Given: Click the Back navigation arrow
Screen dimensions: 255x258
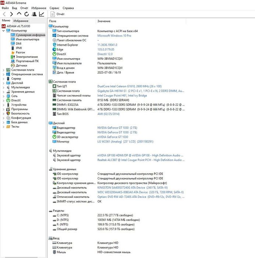Looking at the screenshot, I should click(x=4, y=14).
